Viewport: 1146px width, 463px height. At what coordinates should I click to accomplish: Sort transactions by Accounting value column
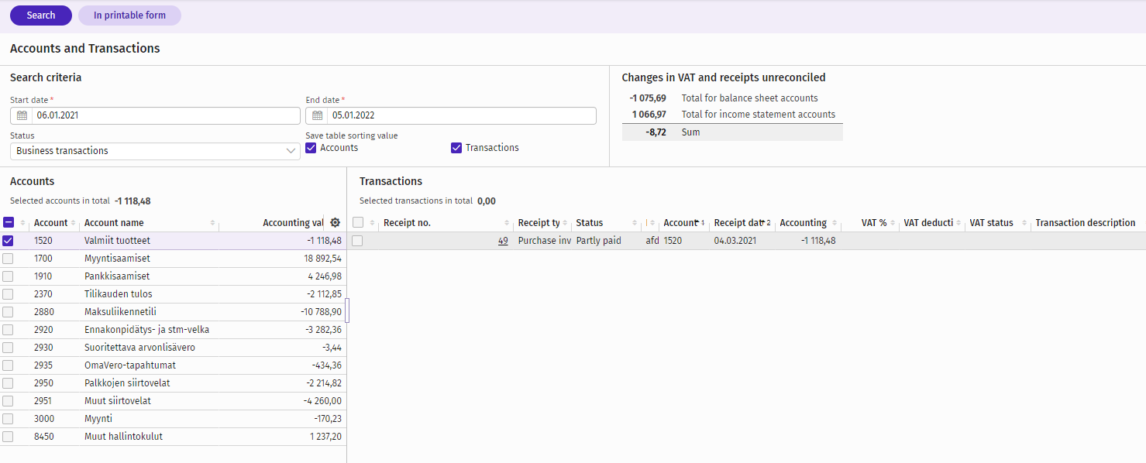click(x=835, y=223)
